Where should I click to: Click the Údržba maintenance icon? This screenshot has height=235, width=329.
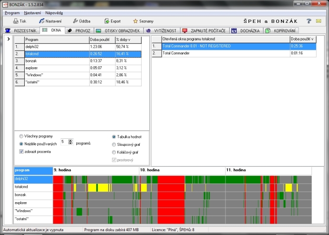click(75, 21)
